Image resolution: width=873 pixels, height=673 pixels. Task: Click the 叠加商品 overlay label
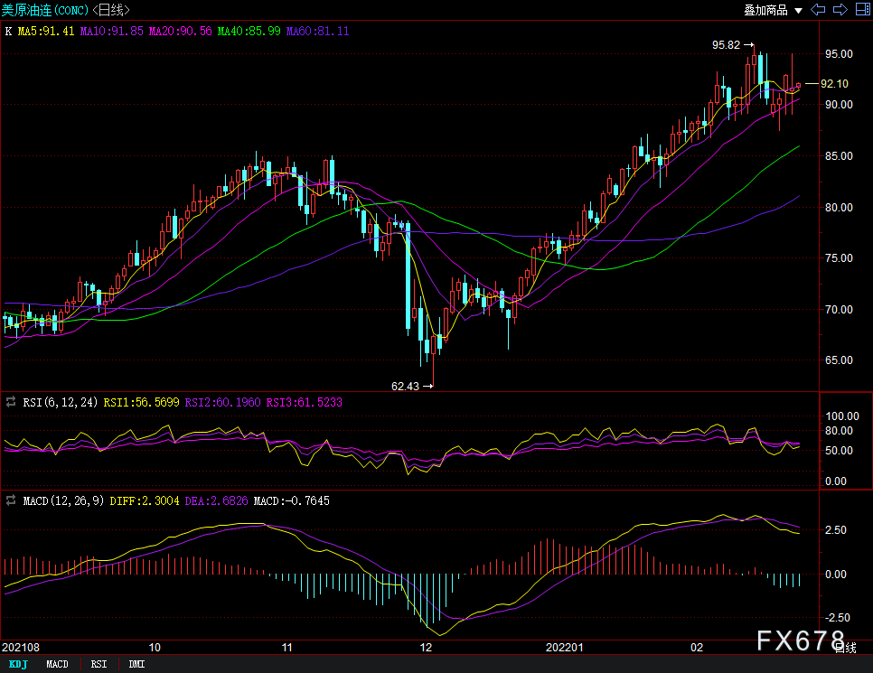click(766, 10)
